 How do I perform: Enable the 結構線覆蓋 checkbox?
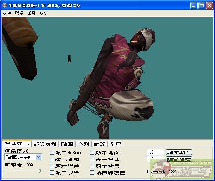tap(92, 173)
